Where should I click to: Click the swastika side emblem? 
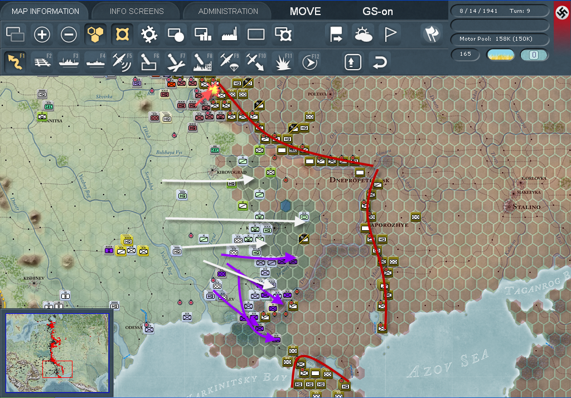click(562, 13)
